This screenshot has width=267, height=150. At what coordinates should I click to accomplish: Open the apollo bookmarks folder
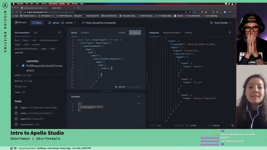78,16
